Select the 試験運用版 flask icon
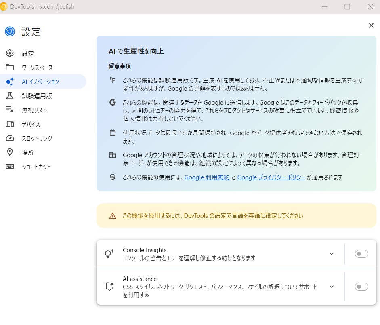The height and width of the screenshot is (325, 380). (10, 96)
